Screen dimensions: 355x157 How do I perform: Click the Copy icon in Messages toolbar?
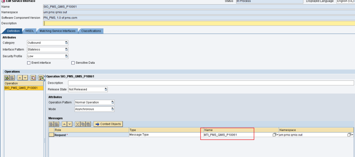pos(83,124)
